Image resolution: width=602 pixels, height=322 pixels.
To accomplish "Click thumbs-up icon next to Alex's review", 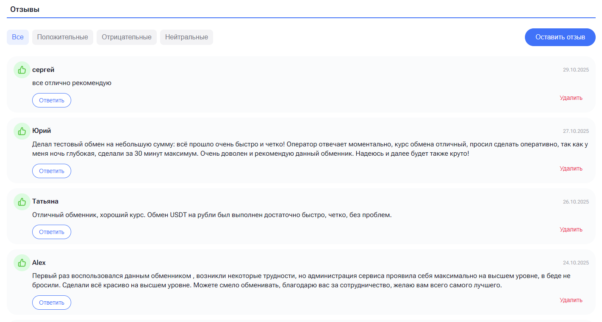I will [22, 263].
